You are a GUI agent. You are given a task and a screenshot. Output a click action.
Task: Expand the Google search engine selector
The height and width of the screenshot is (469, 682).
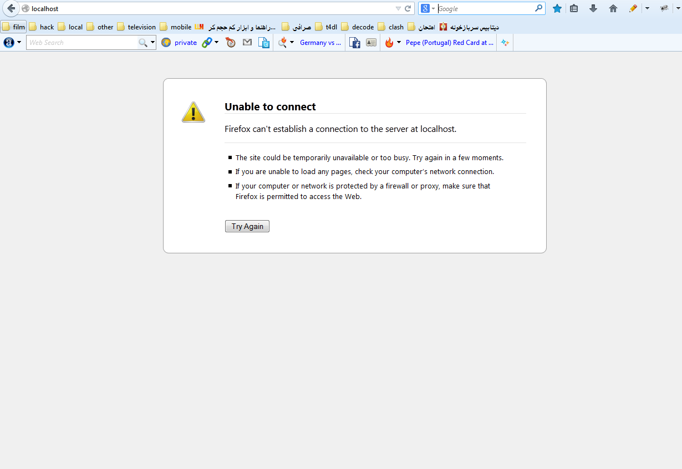pyautogui.click(x=427, y=8)
